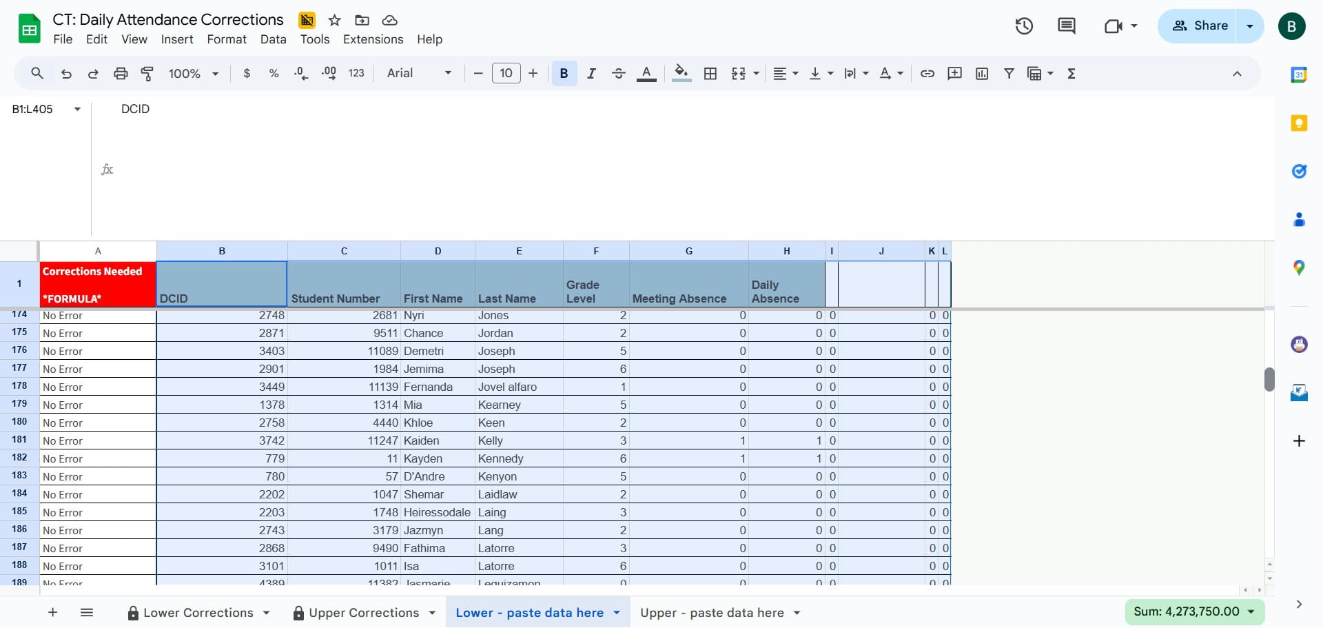The width and height of the screenshot is (1323, 628).
Task: Show all sheets list
Action: click(x=87, y=612)
